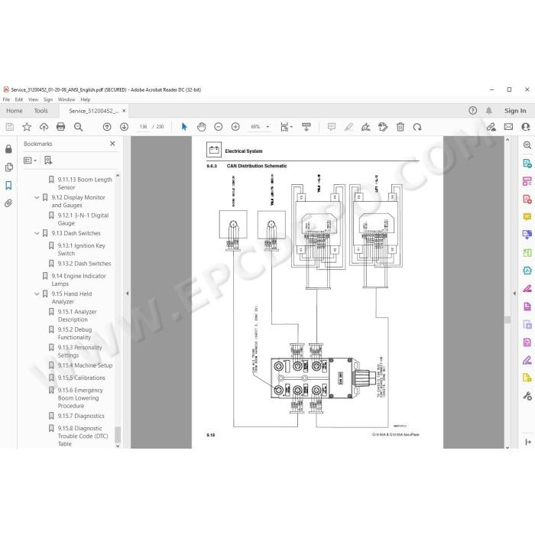535x535 pixels.
Task: Open bookmark 9.15.4 Machine Setup
Action: [85, 365]
